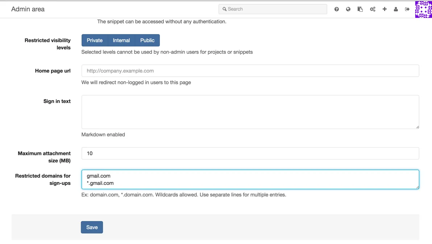Click into the Home page url field
The height and width of the screenshot is (244, 432).
pyautogui.click(x=250, y=71)
